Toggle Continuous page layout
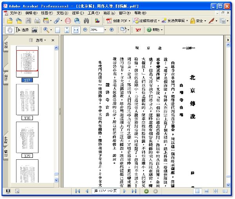Screen dimensions: 235x199 point(206,191)
